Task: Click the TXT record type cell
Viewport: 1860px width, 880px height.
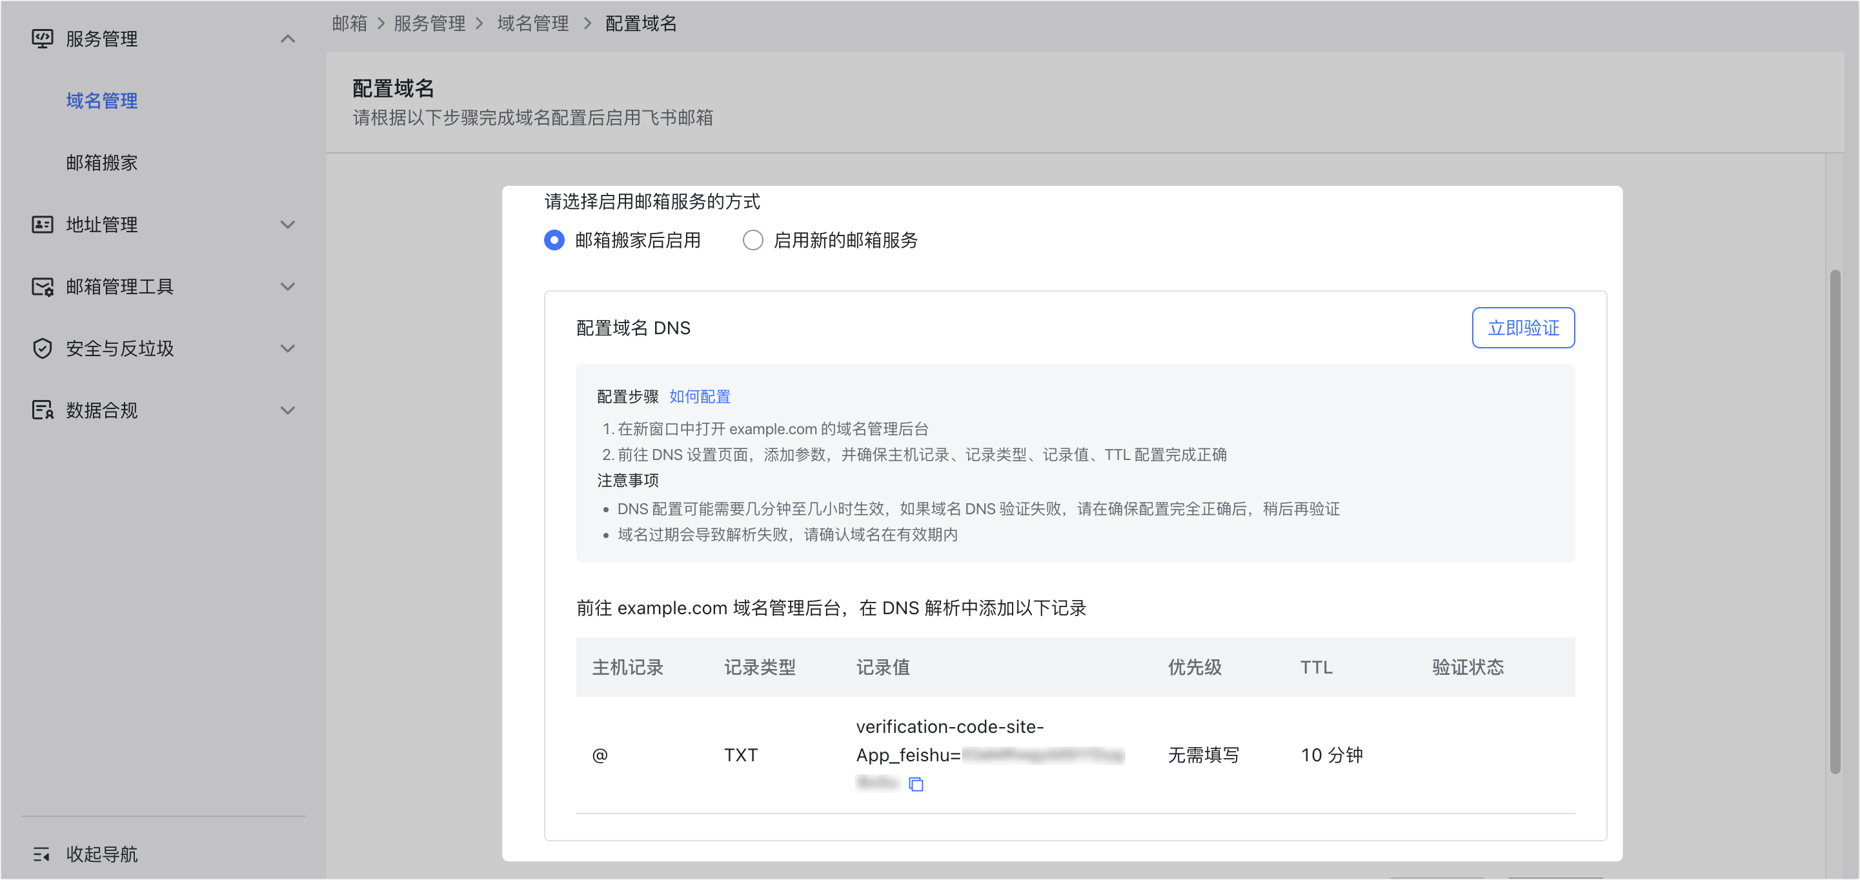Action: [x=741, y=755]
